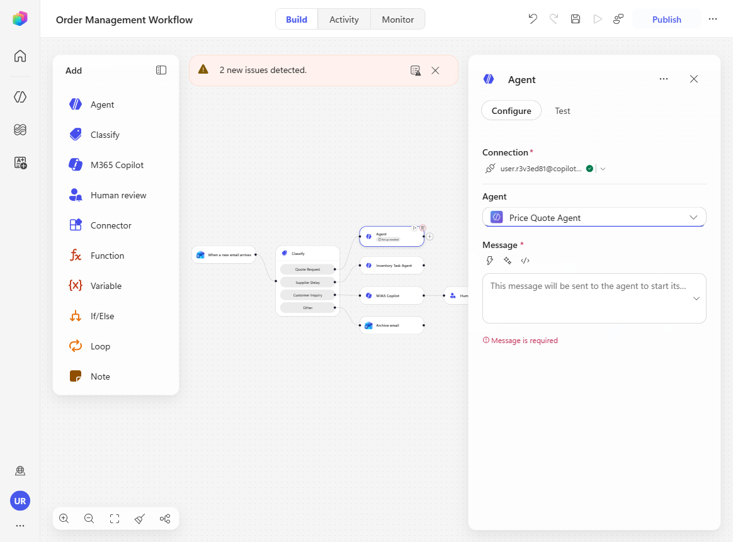Select the Customer Inquiry category

point(307,295)
